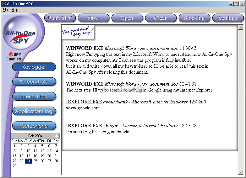Click the line 'All-In-One Spy after closing this document.'
Screen dimensions: 246x178
pos(107,72)
